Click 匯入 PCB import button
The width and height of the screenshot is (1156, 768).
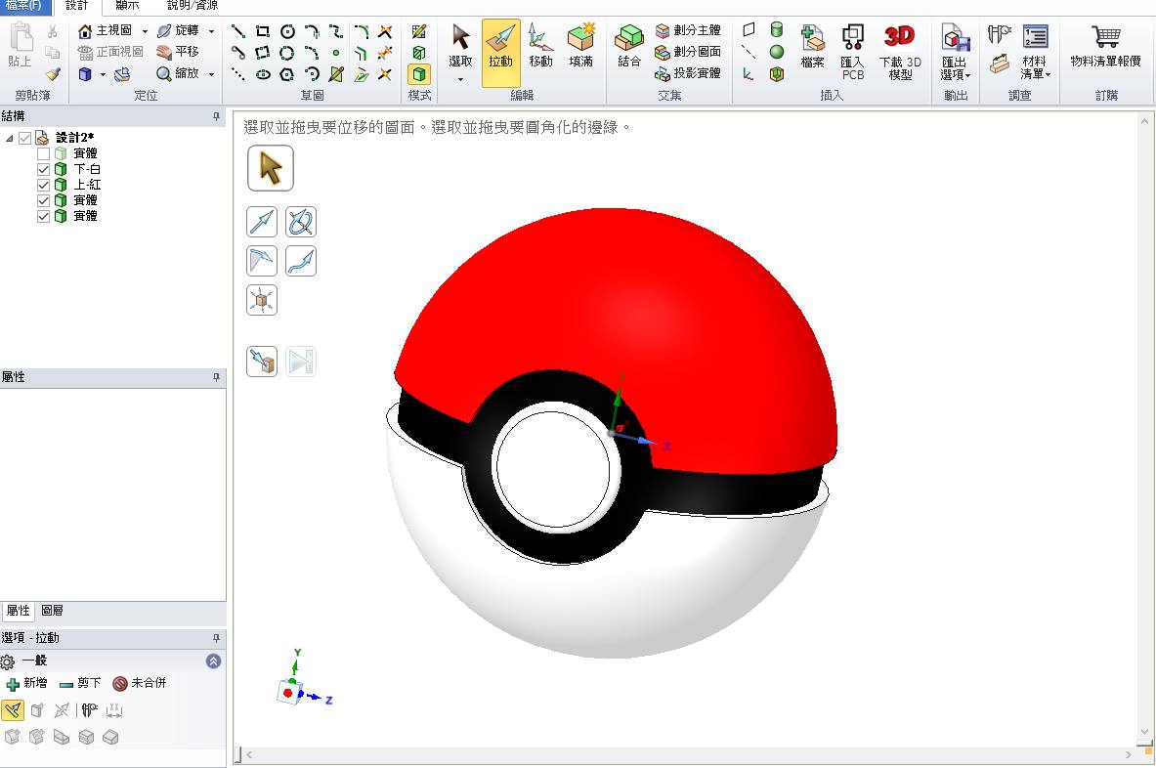click(853, 52)
